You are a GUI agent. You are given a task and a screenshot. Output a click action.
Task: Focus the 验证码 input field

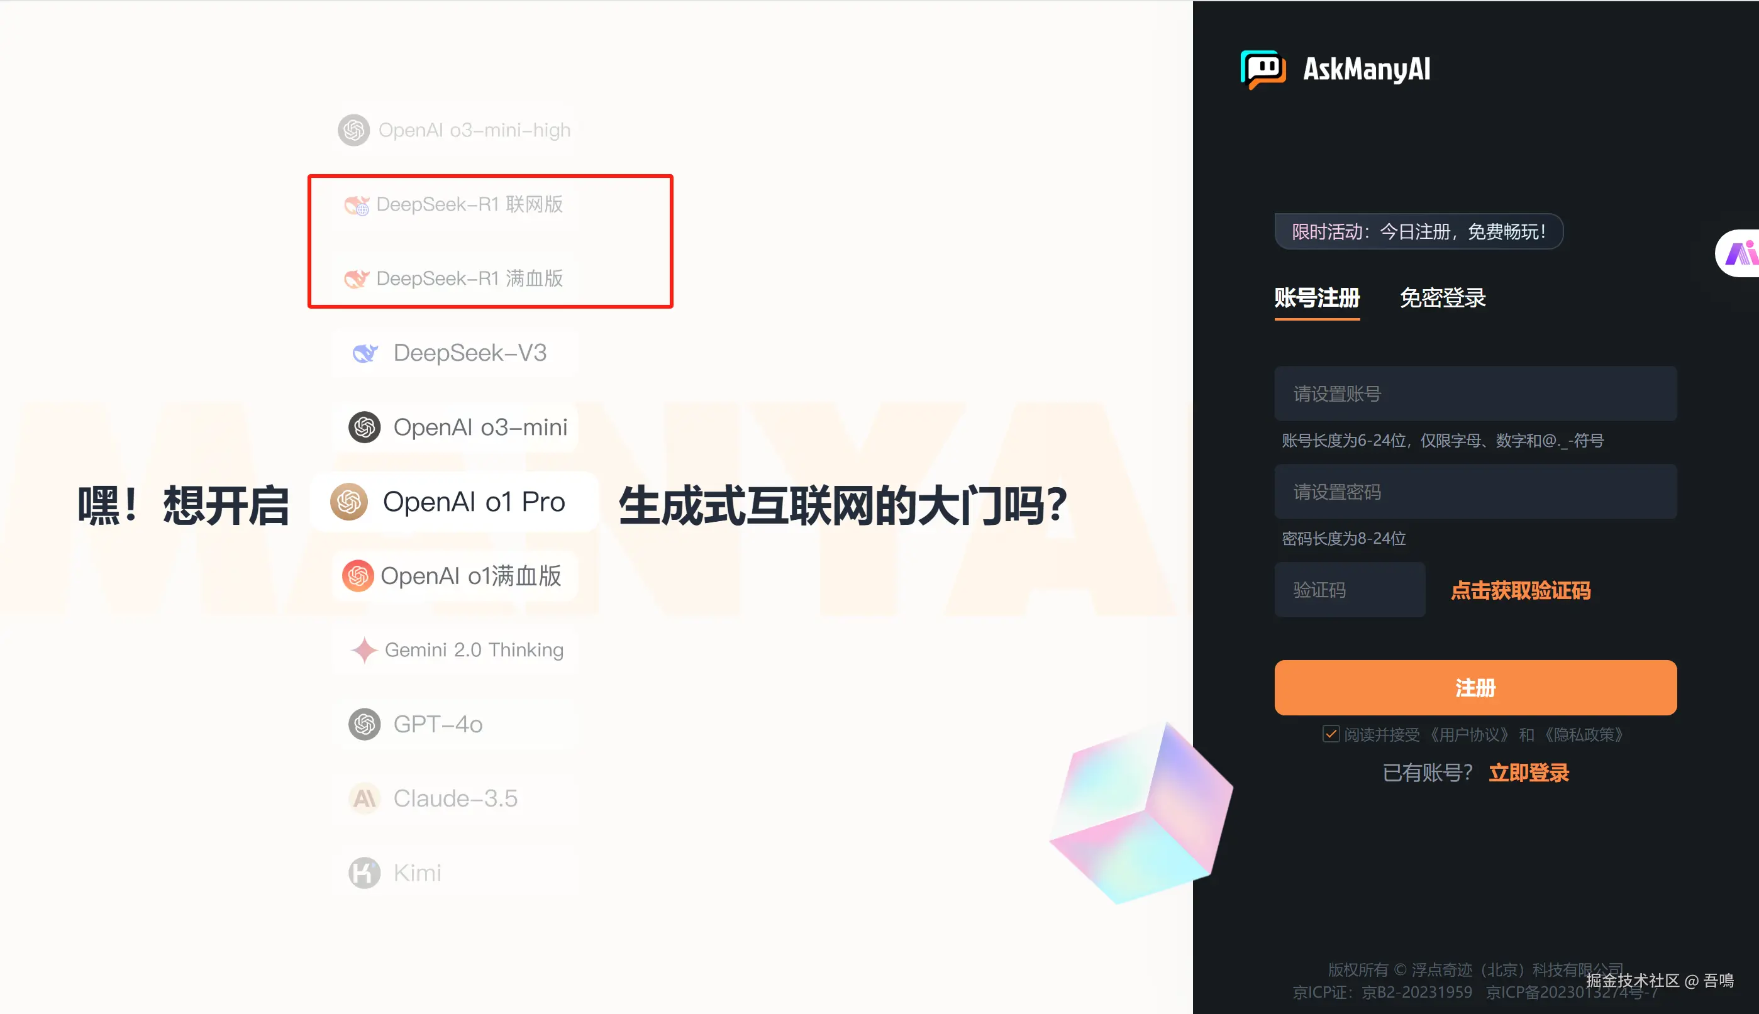click(1350, 590)
